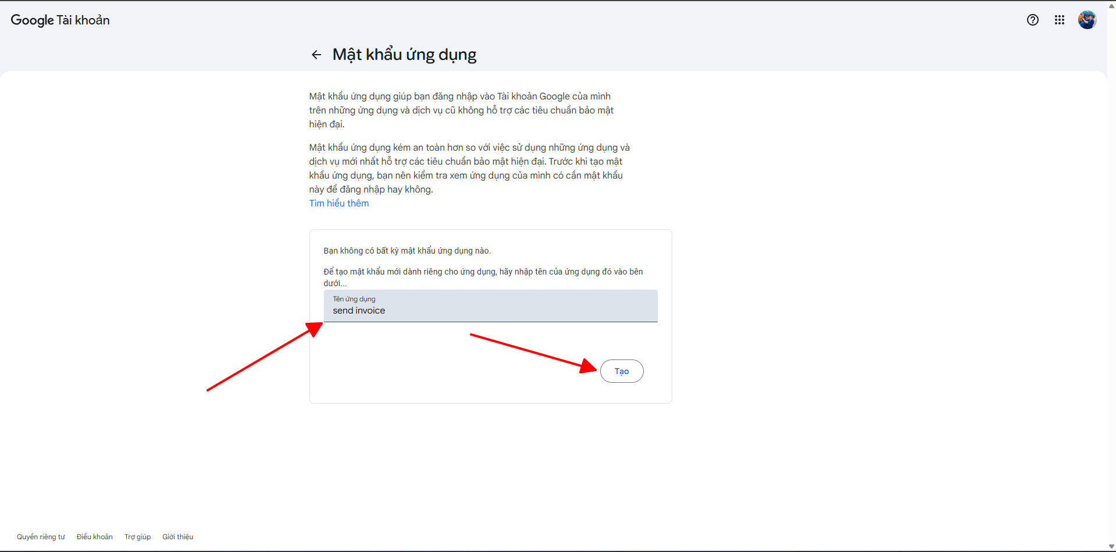The width and height of the screenshot is (1116, 552).
Task: Open the Điều khoản footer link
Action: (x=94, y=537)
